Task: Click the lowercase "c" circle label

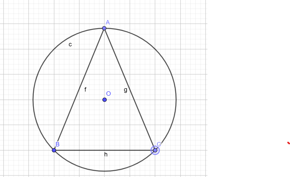Action: (x=70, y=44)
